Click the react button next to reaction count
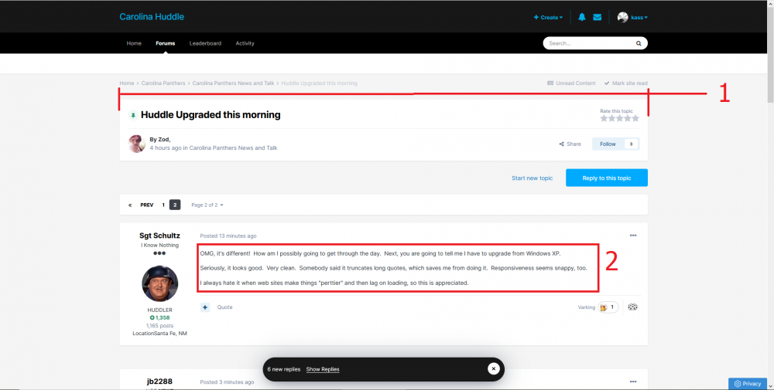 (x=632, y=307)
